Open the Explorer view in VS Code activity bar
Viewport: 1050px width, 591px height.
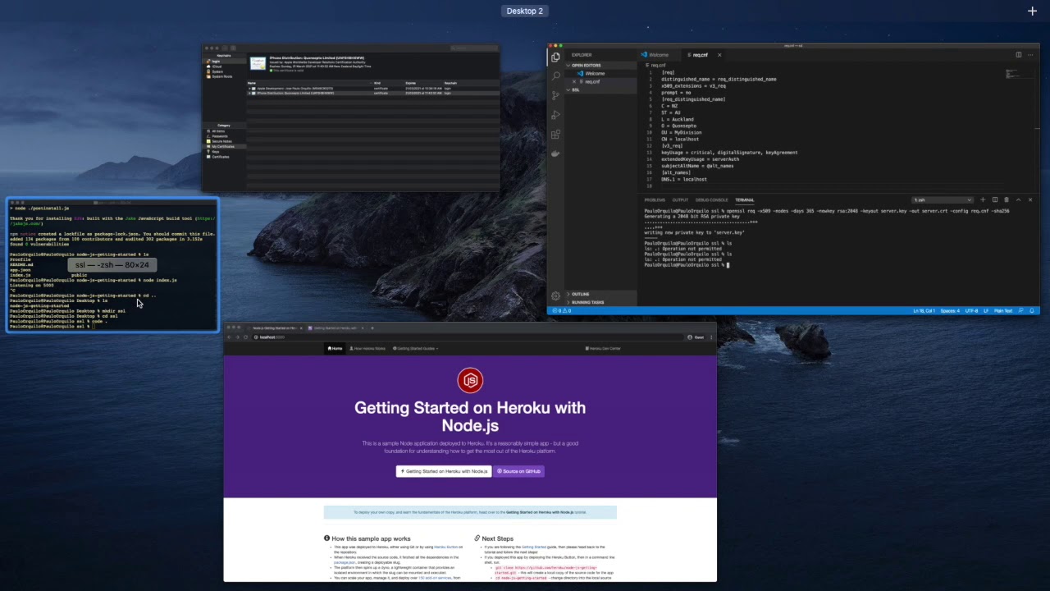555,57
